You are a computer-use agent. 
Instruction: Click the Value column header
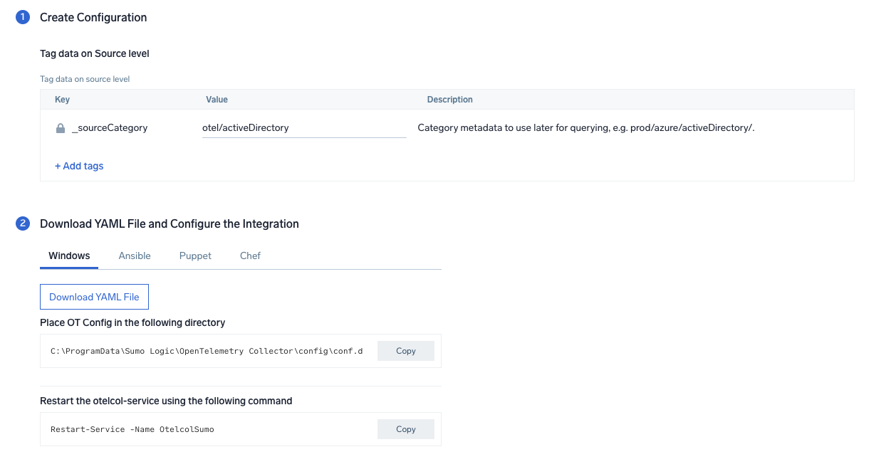click(x=217, y=100)
